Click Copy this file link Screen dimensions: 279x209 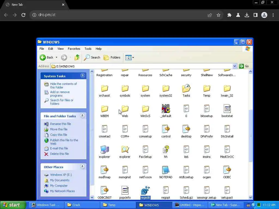[59, 135]
